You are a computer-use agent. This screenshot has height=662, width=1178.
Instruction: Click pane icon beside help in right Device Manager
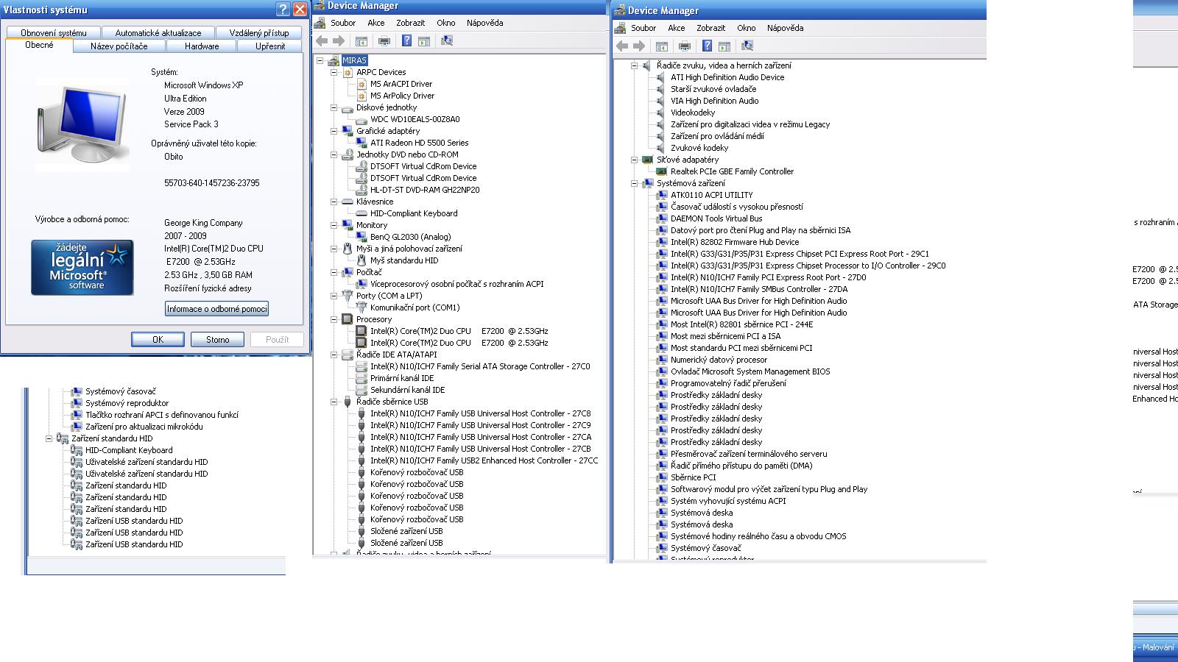(724, 46)
